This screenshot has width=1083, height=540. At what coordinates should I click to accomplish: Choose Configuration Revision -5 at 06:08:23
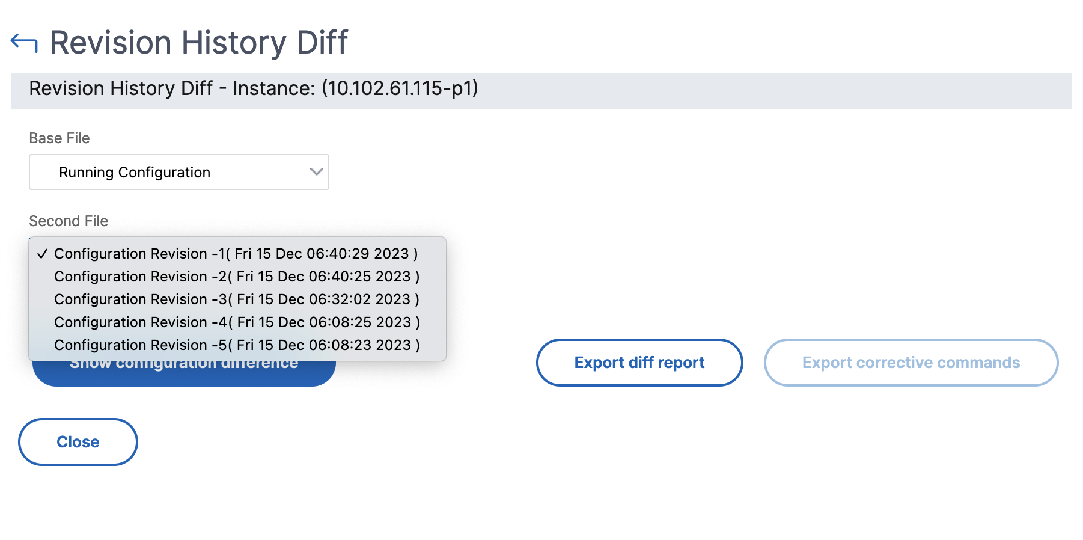click(237, 345)
